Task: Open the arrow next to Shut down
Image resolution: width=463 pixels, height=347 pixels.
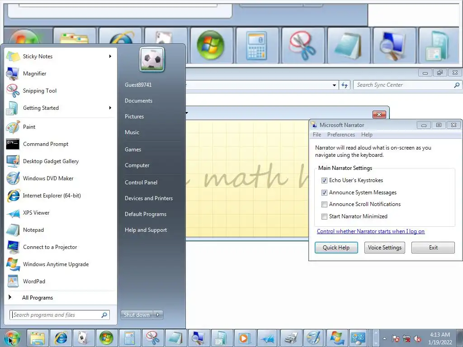Action: [x=158, y=315]
